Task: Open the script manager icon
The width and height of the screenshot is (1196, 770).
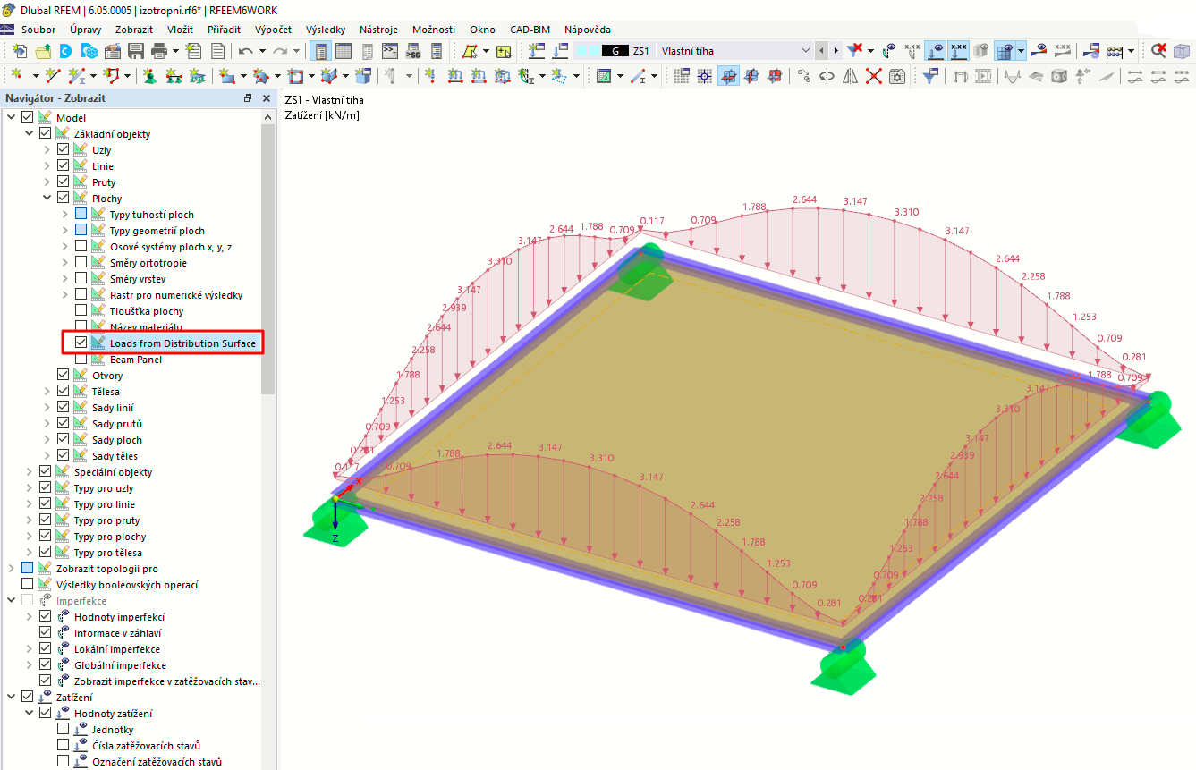Action: [x=412, y=51]
